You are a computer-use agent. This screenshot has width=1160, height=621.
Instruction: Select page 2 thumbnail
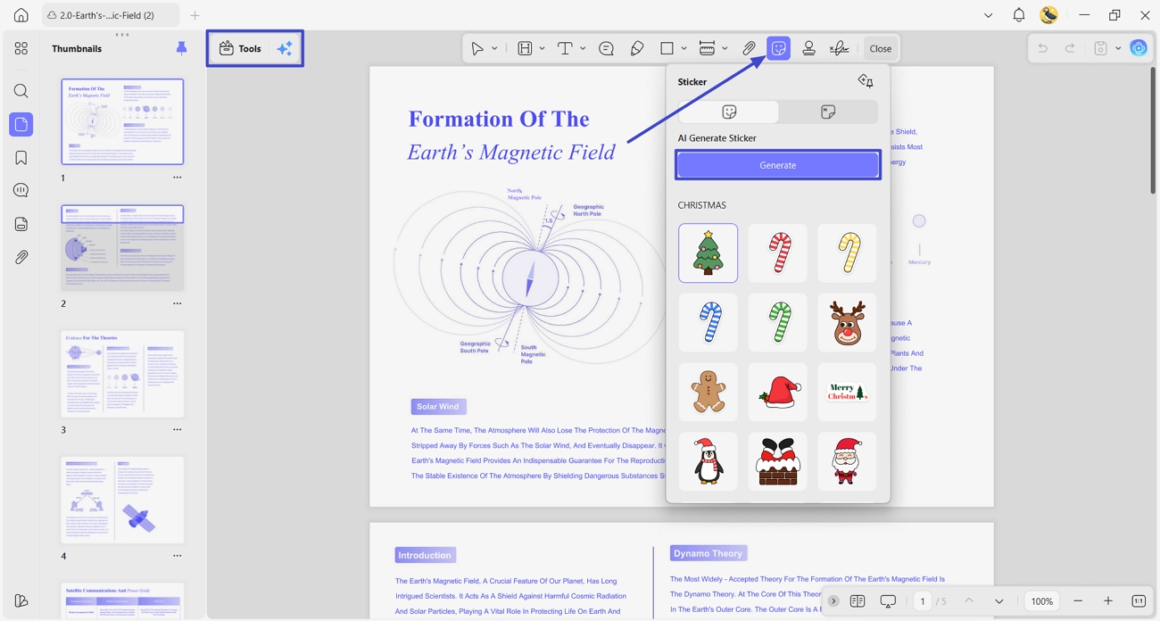click(122, 248)
